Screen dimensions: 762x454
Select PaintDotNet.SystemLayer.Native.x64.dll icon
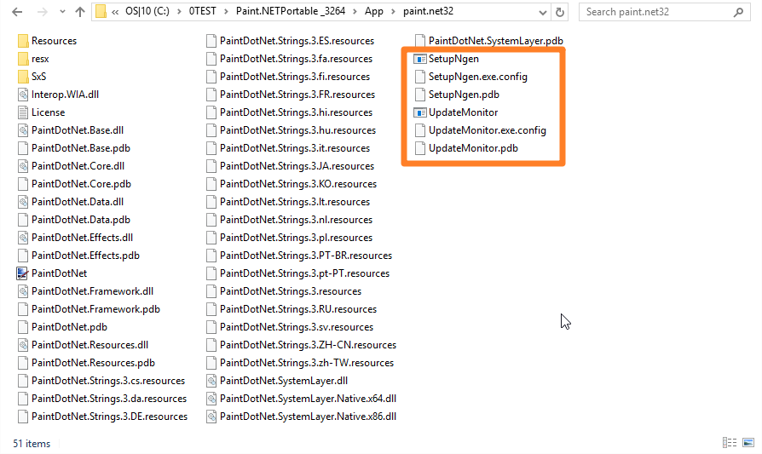(x=211, y=399)
